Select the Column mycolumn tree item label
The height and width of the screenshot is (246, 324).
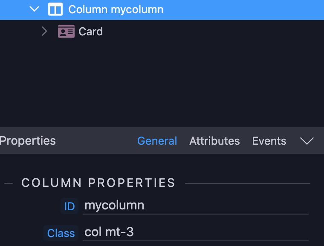pyautogui.click(x=116, y=10)
